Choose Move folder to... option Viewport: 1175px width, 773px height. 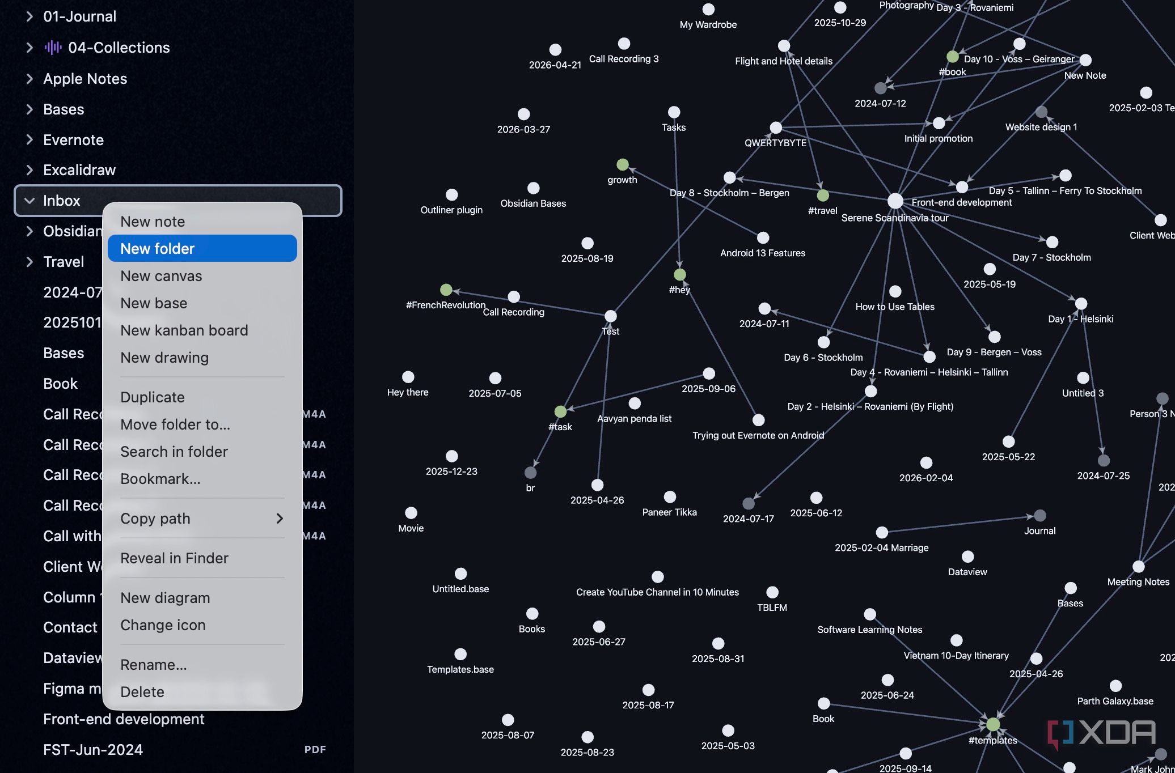coord(202,424)
